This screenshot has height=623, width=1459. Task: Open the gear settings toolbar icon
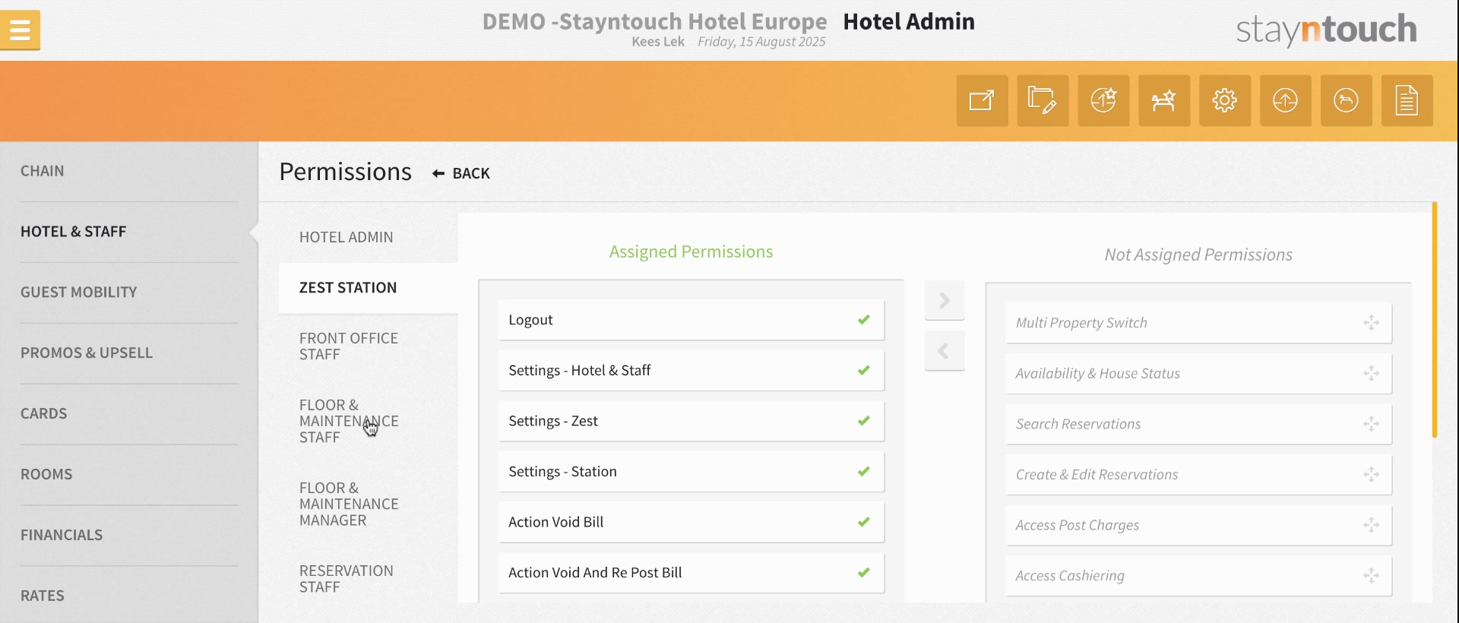(x=1225, y=100)
